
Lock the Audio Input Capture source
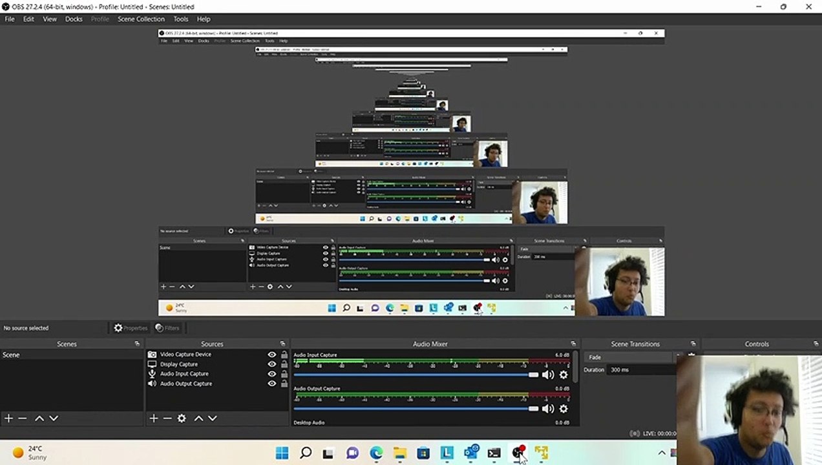pyautogui.click(x=284, y=374)
